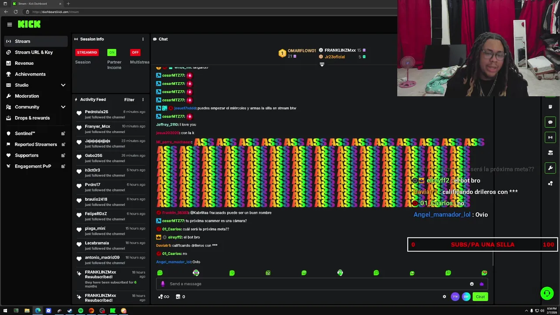Image resolution: width=560 pixels, height=315 pixels.
Task: Insert the first green quick emote
Action: coord(160,273)
